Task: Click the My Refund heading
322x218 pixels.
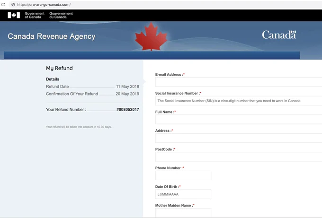Action: click(x=59, y=68)
